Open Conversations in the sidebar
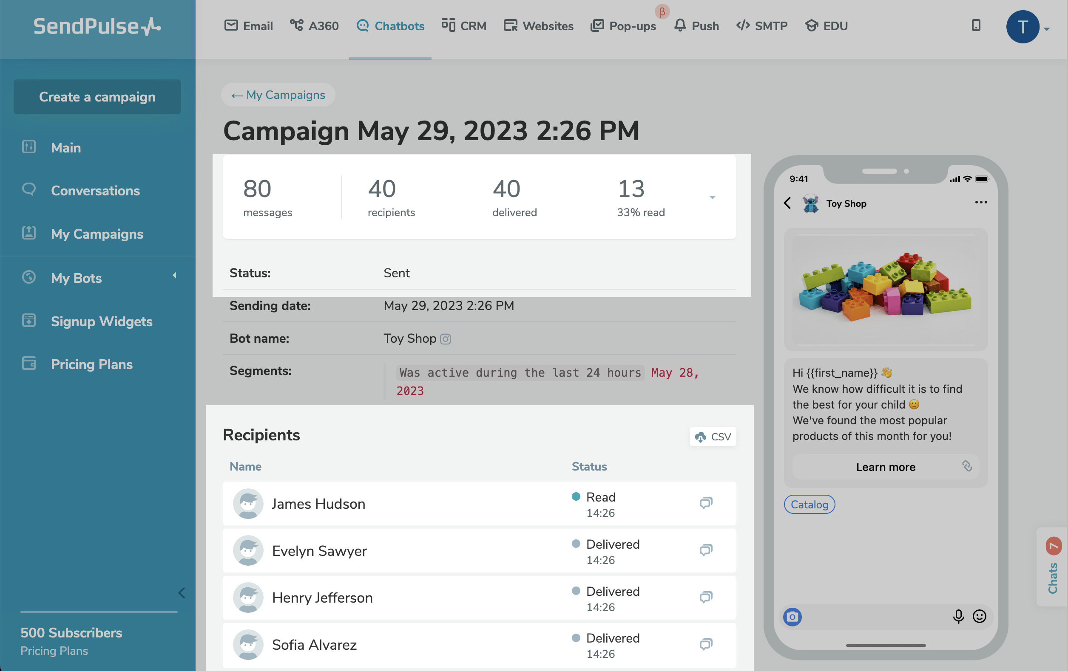 click(x=95, y=190)
